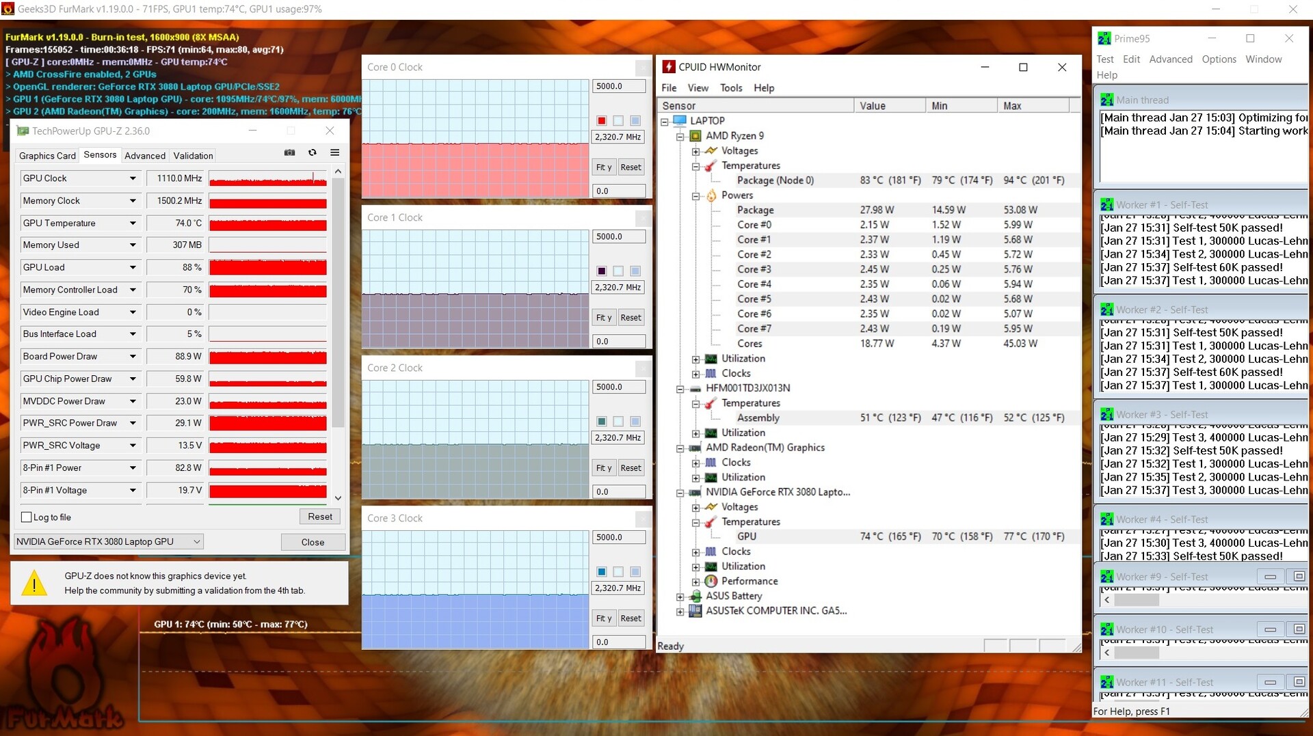Toggle the white square beside Core 0 red swatch
Screen dimensions: 1313x736
click(x=618, y=121)
